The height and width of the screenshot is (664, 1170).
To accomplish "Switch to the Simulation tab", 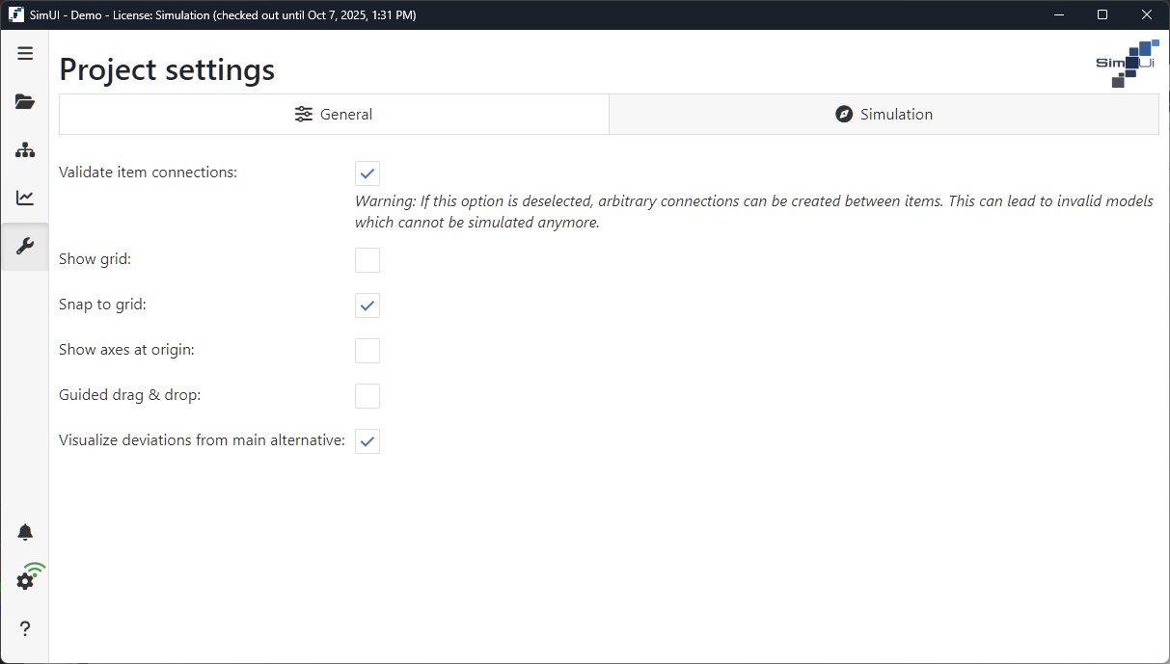I will point(884,115).
